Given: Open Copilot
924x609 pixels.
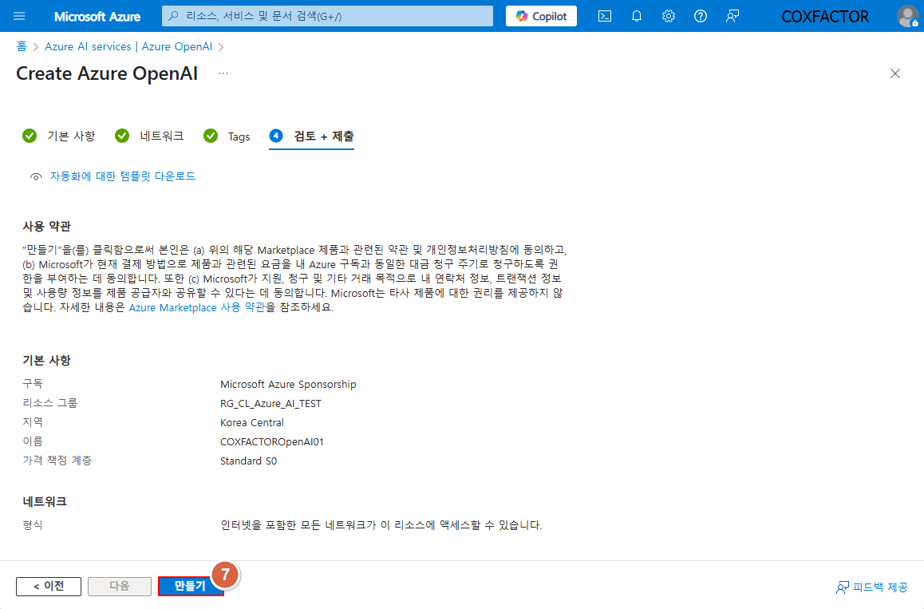Looking at the screenshot, I should point(541,16).
